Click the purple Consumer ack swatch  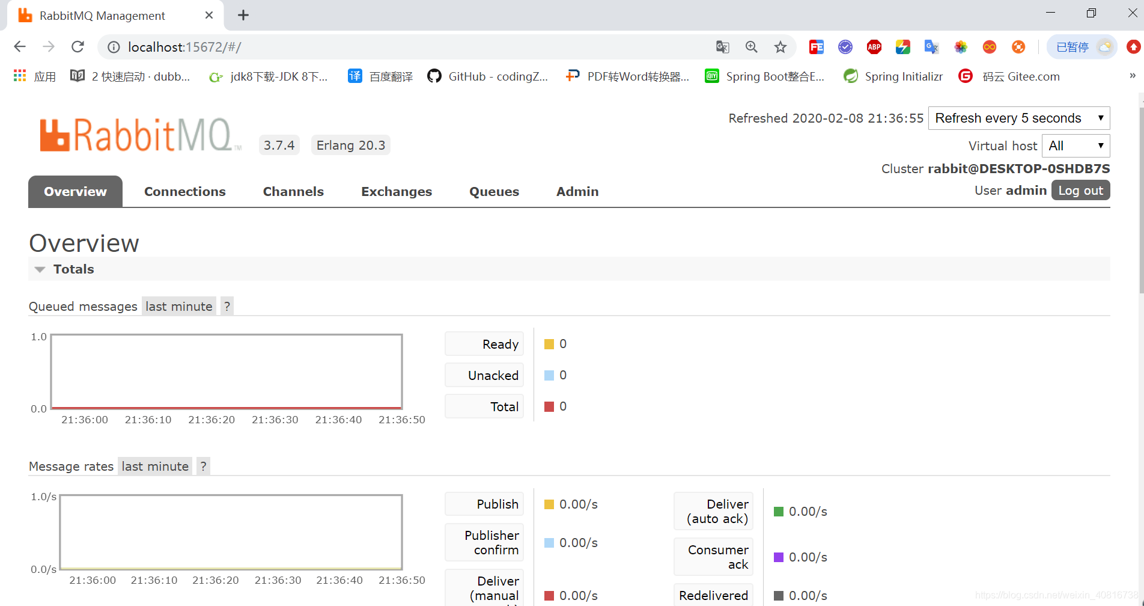pos(779,557)
